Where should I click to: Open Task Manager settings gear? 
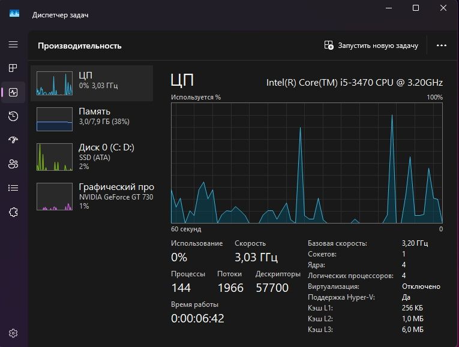tap(13, 333)
